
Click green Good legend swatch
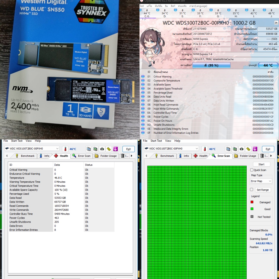(252, 209)
